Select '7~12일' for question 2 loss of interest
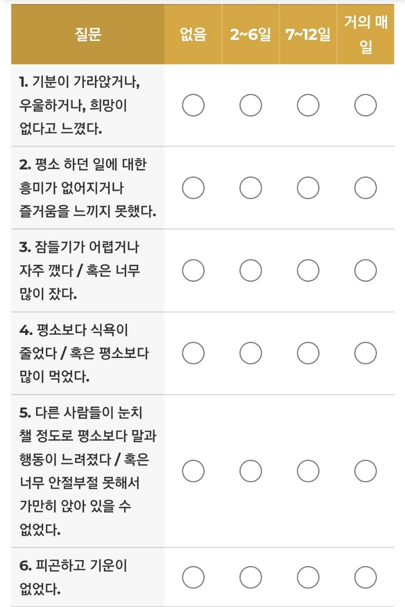Screen dimensions: 405x607 pos(308,188)
